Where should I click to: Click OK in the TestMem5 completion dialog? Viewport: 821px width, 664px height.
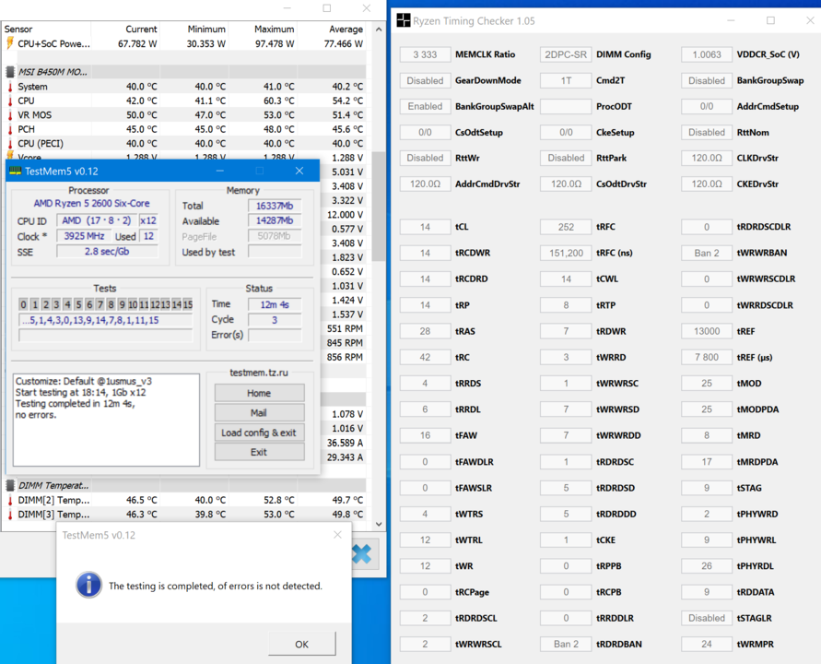pyautogui.click(x=301, y=644)
